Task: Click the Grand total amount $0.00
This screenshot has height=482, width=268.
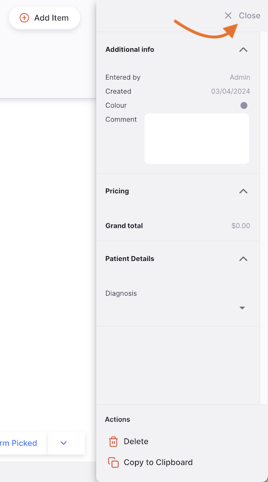Action: pos(241,226)
